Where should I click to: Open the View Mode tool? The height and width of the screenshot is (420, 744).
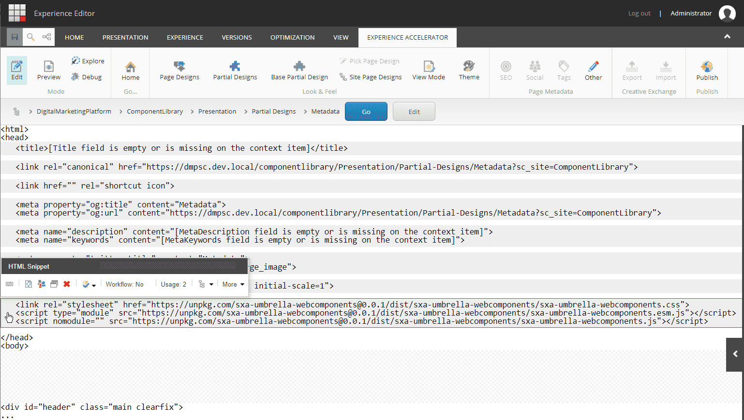pos(428,71)
